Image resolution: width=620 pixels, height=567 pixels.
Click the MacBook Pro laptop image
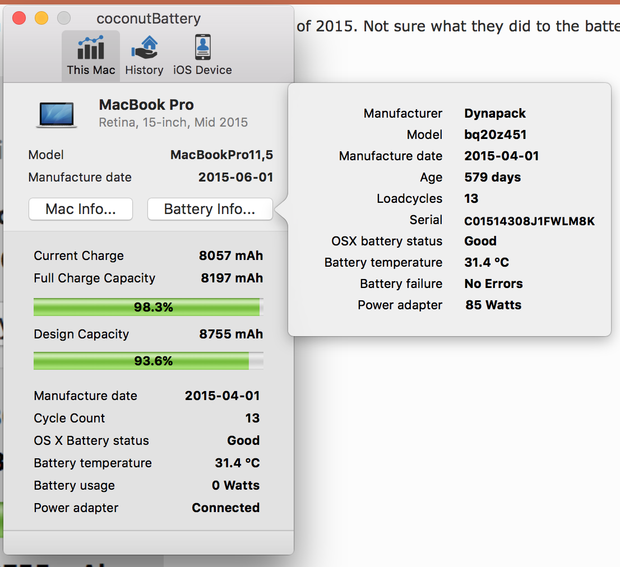pyautogui.click(x=57, y=115)
